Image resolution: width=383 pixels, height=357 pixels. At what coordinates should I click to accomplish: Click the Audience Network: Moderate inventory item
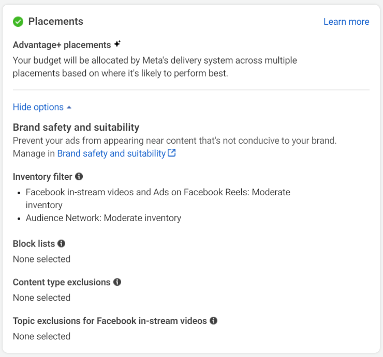pos(104,218)
